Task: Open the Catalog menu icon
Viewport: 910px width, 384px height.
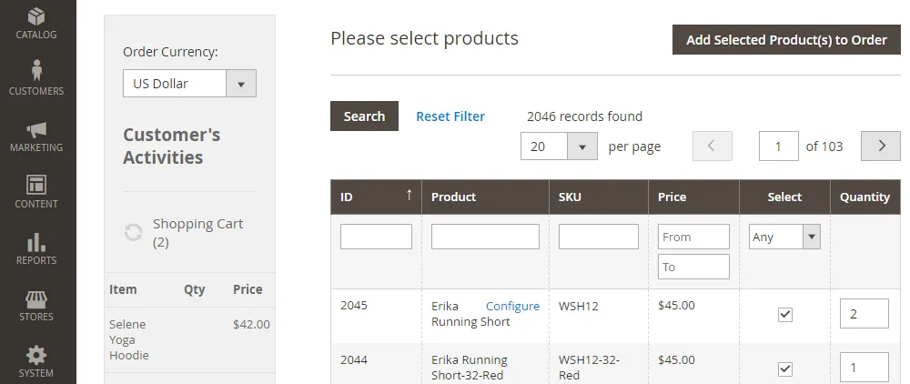Action: tap(36, 16)
